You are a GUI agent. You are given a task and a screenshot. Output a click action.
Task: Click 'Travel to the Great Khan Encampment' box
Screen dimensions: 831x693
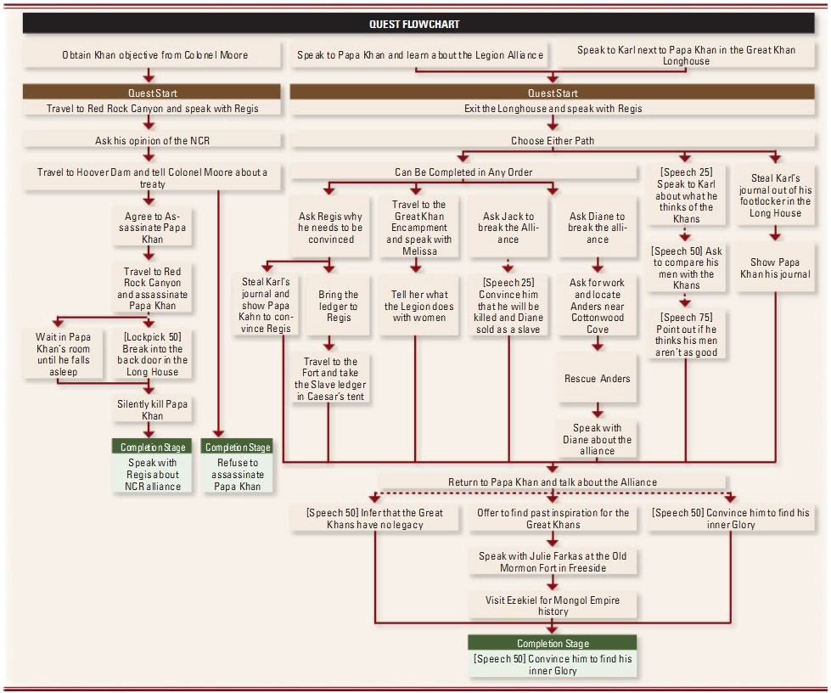(418, 228)
